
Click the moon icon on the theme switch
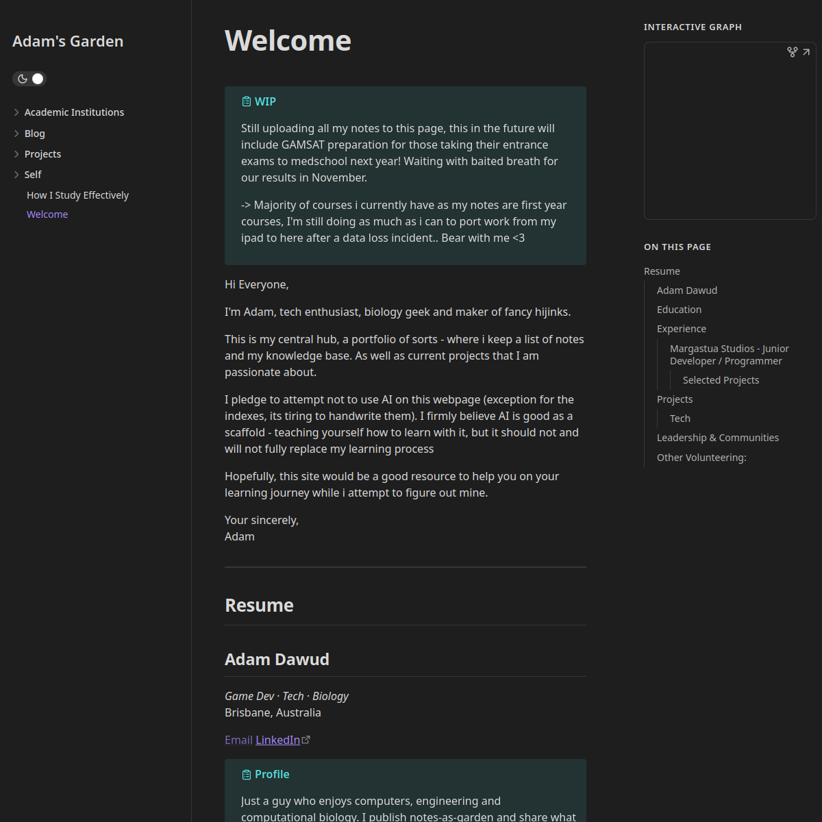click(x=21, y=79)
